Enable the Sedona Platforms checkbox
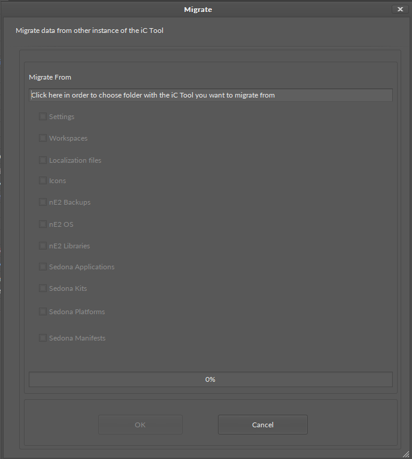The image size is (412, 459). 43,312
